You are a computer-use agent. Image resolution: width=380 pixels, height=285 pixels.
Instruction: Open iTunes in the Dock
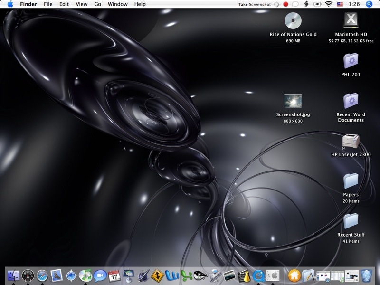pos(85,275)
